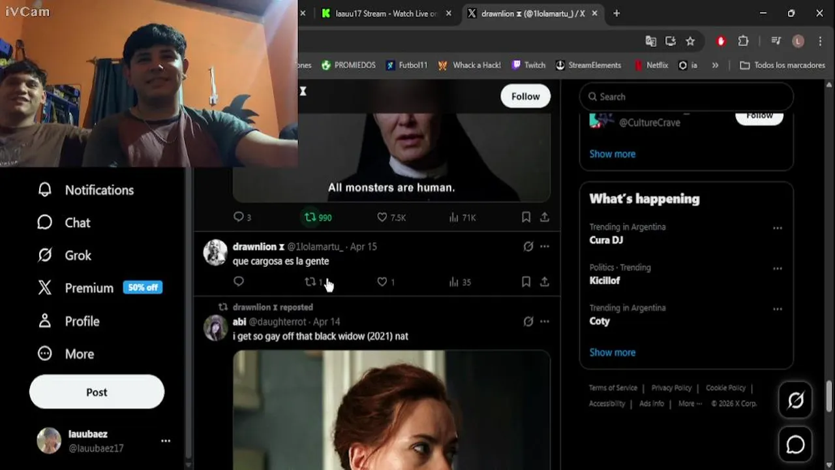The height and width of the screenshot is (470, 835).
Task: Open the Twitch bookmark
Action: click(528, 65)
